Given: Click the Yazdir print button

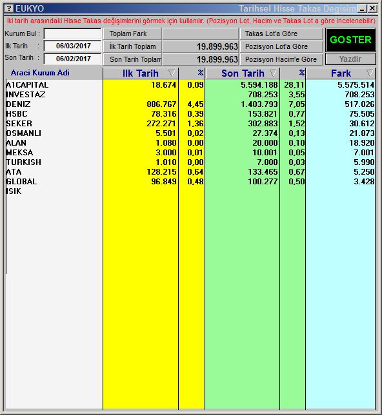Looking at the screenshot, I should point(350,59).
